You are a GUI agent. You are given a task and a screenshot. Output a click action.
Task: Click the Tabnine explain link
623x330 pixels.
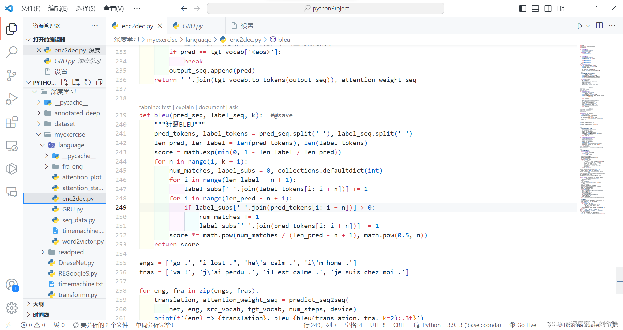184,107
